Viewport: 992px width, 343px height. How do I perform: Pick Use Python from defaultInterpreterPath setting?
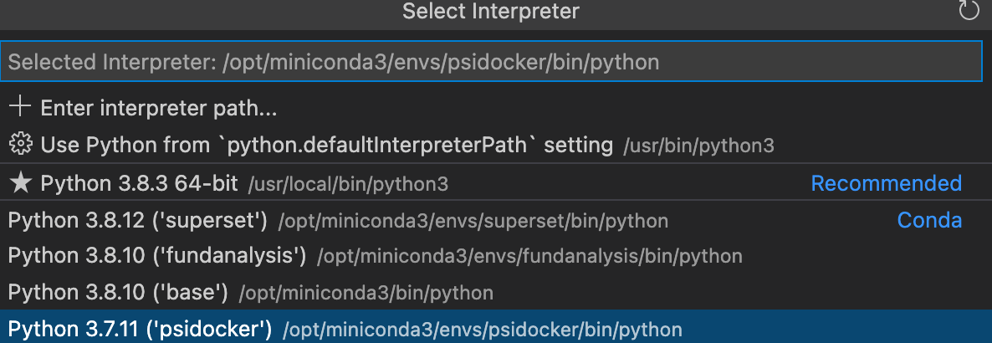(x=326, y=146)
